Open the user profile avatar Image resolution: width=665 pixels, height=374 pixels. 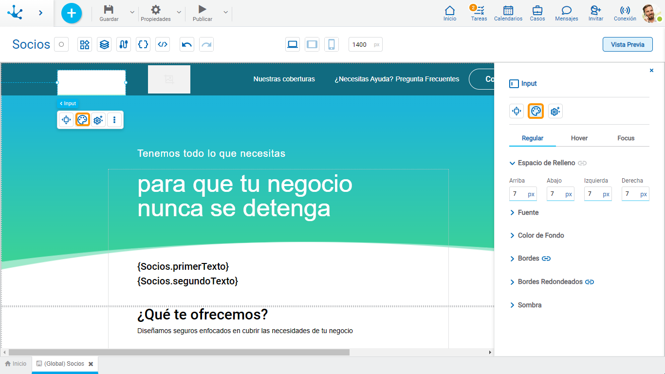(651, 13)
